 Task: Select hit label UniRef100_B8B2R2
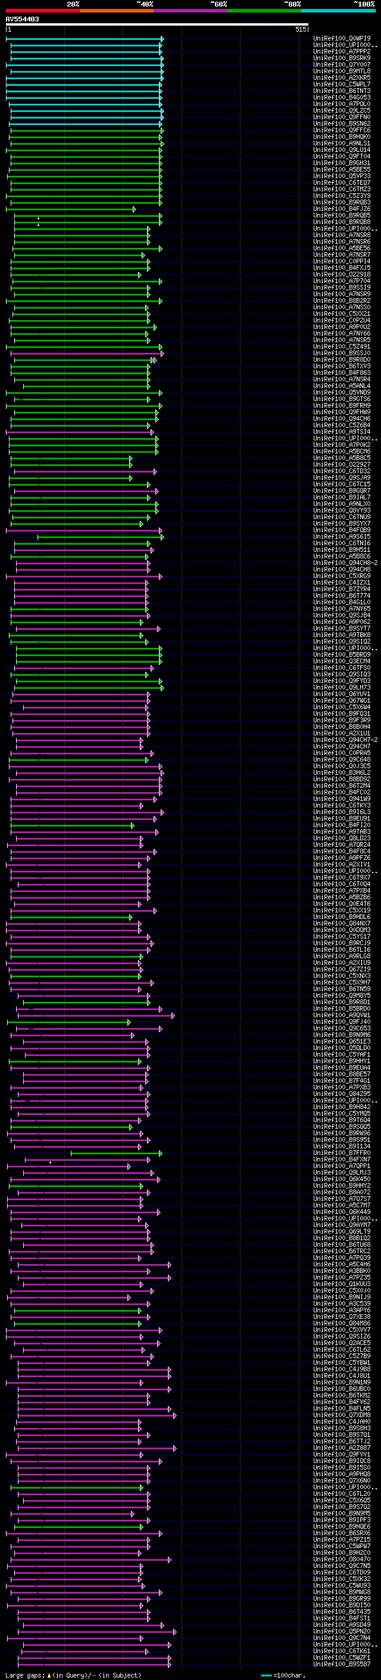(x=342, y=300)
